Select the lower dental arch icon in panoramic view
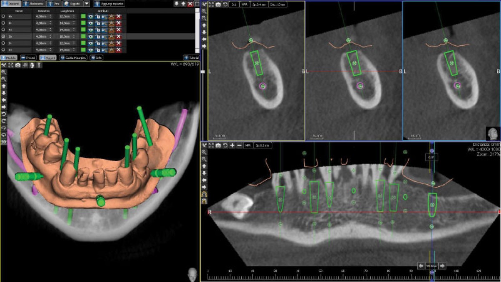The width and height of the screenshot is (501, 282). click(x=204, y=201)
